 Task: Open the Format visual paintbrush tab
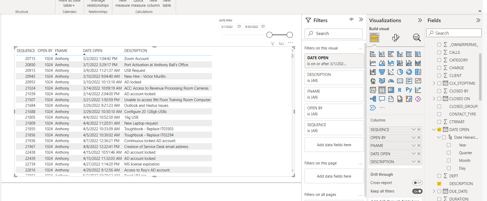coord(396,38)
